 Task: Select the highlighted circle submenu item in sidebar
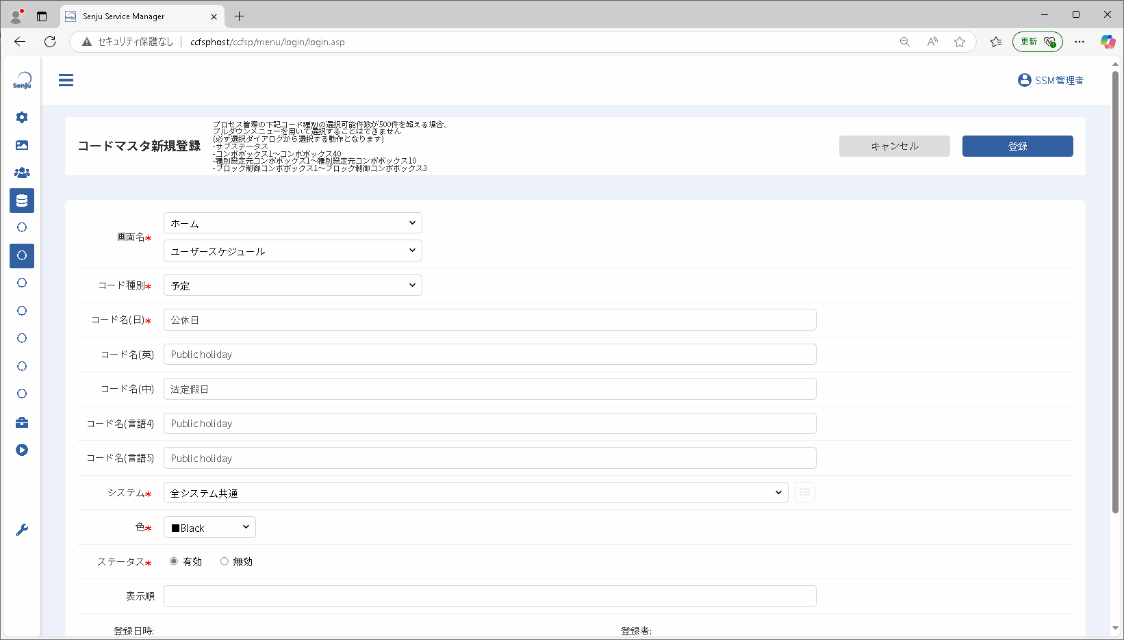tap(22, 255)
